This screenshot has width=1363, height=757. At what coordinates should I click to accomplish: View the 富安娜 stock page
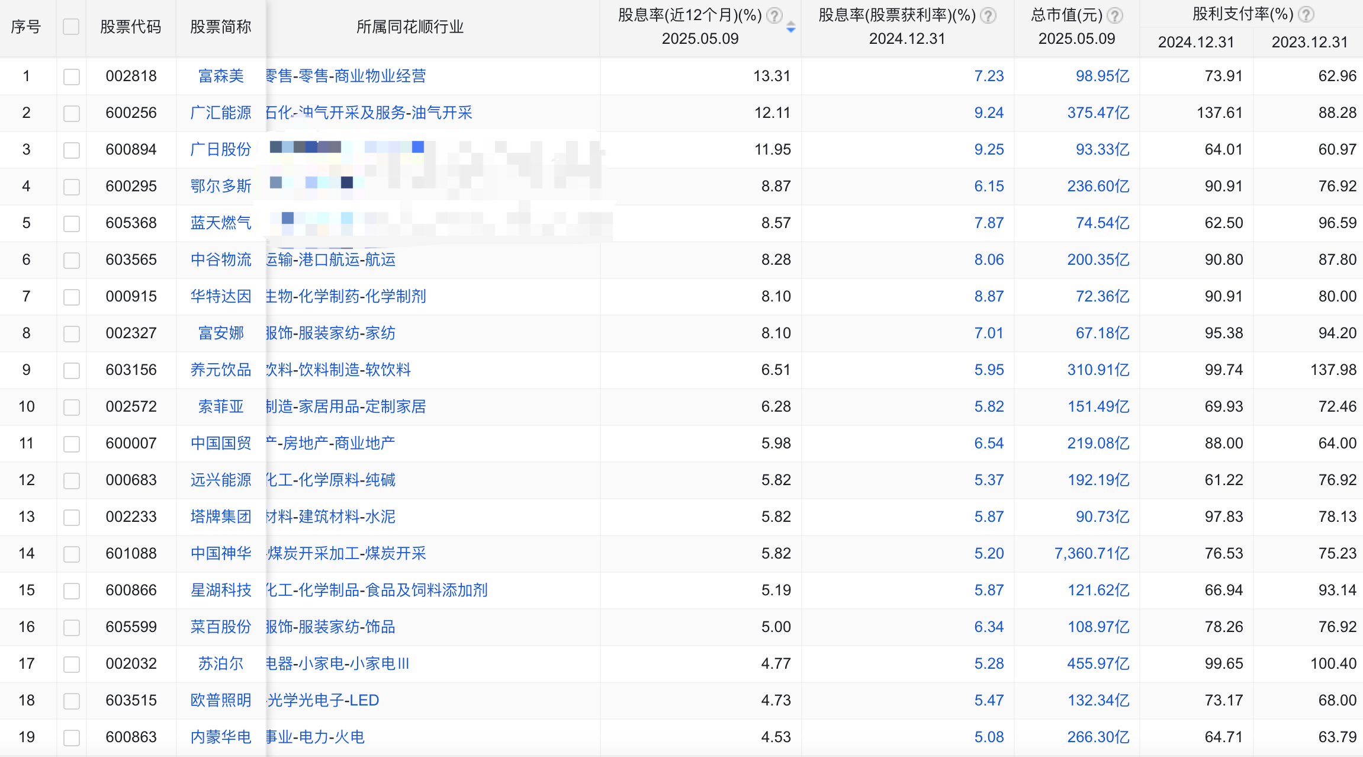tap(221, 333)
